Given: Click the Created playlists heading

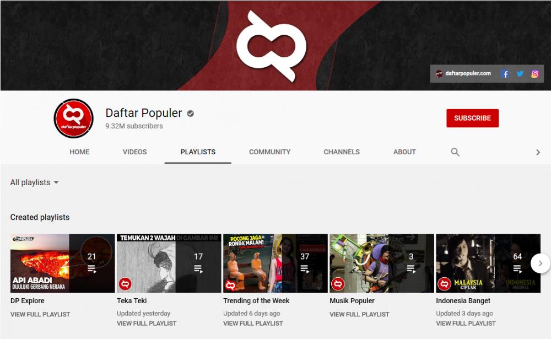Looking at the screenshot, I should (x=40, y=217).
